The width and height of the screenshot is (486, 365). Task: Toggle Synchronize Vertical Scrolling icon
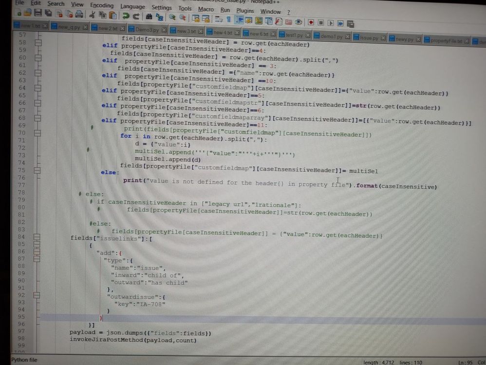[196, 19]
